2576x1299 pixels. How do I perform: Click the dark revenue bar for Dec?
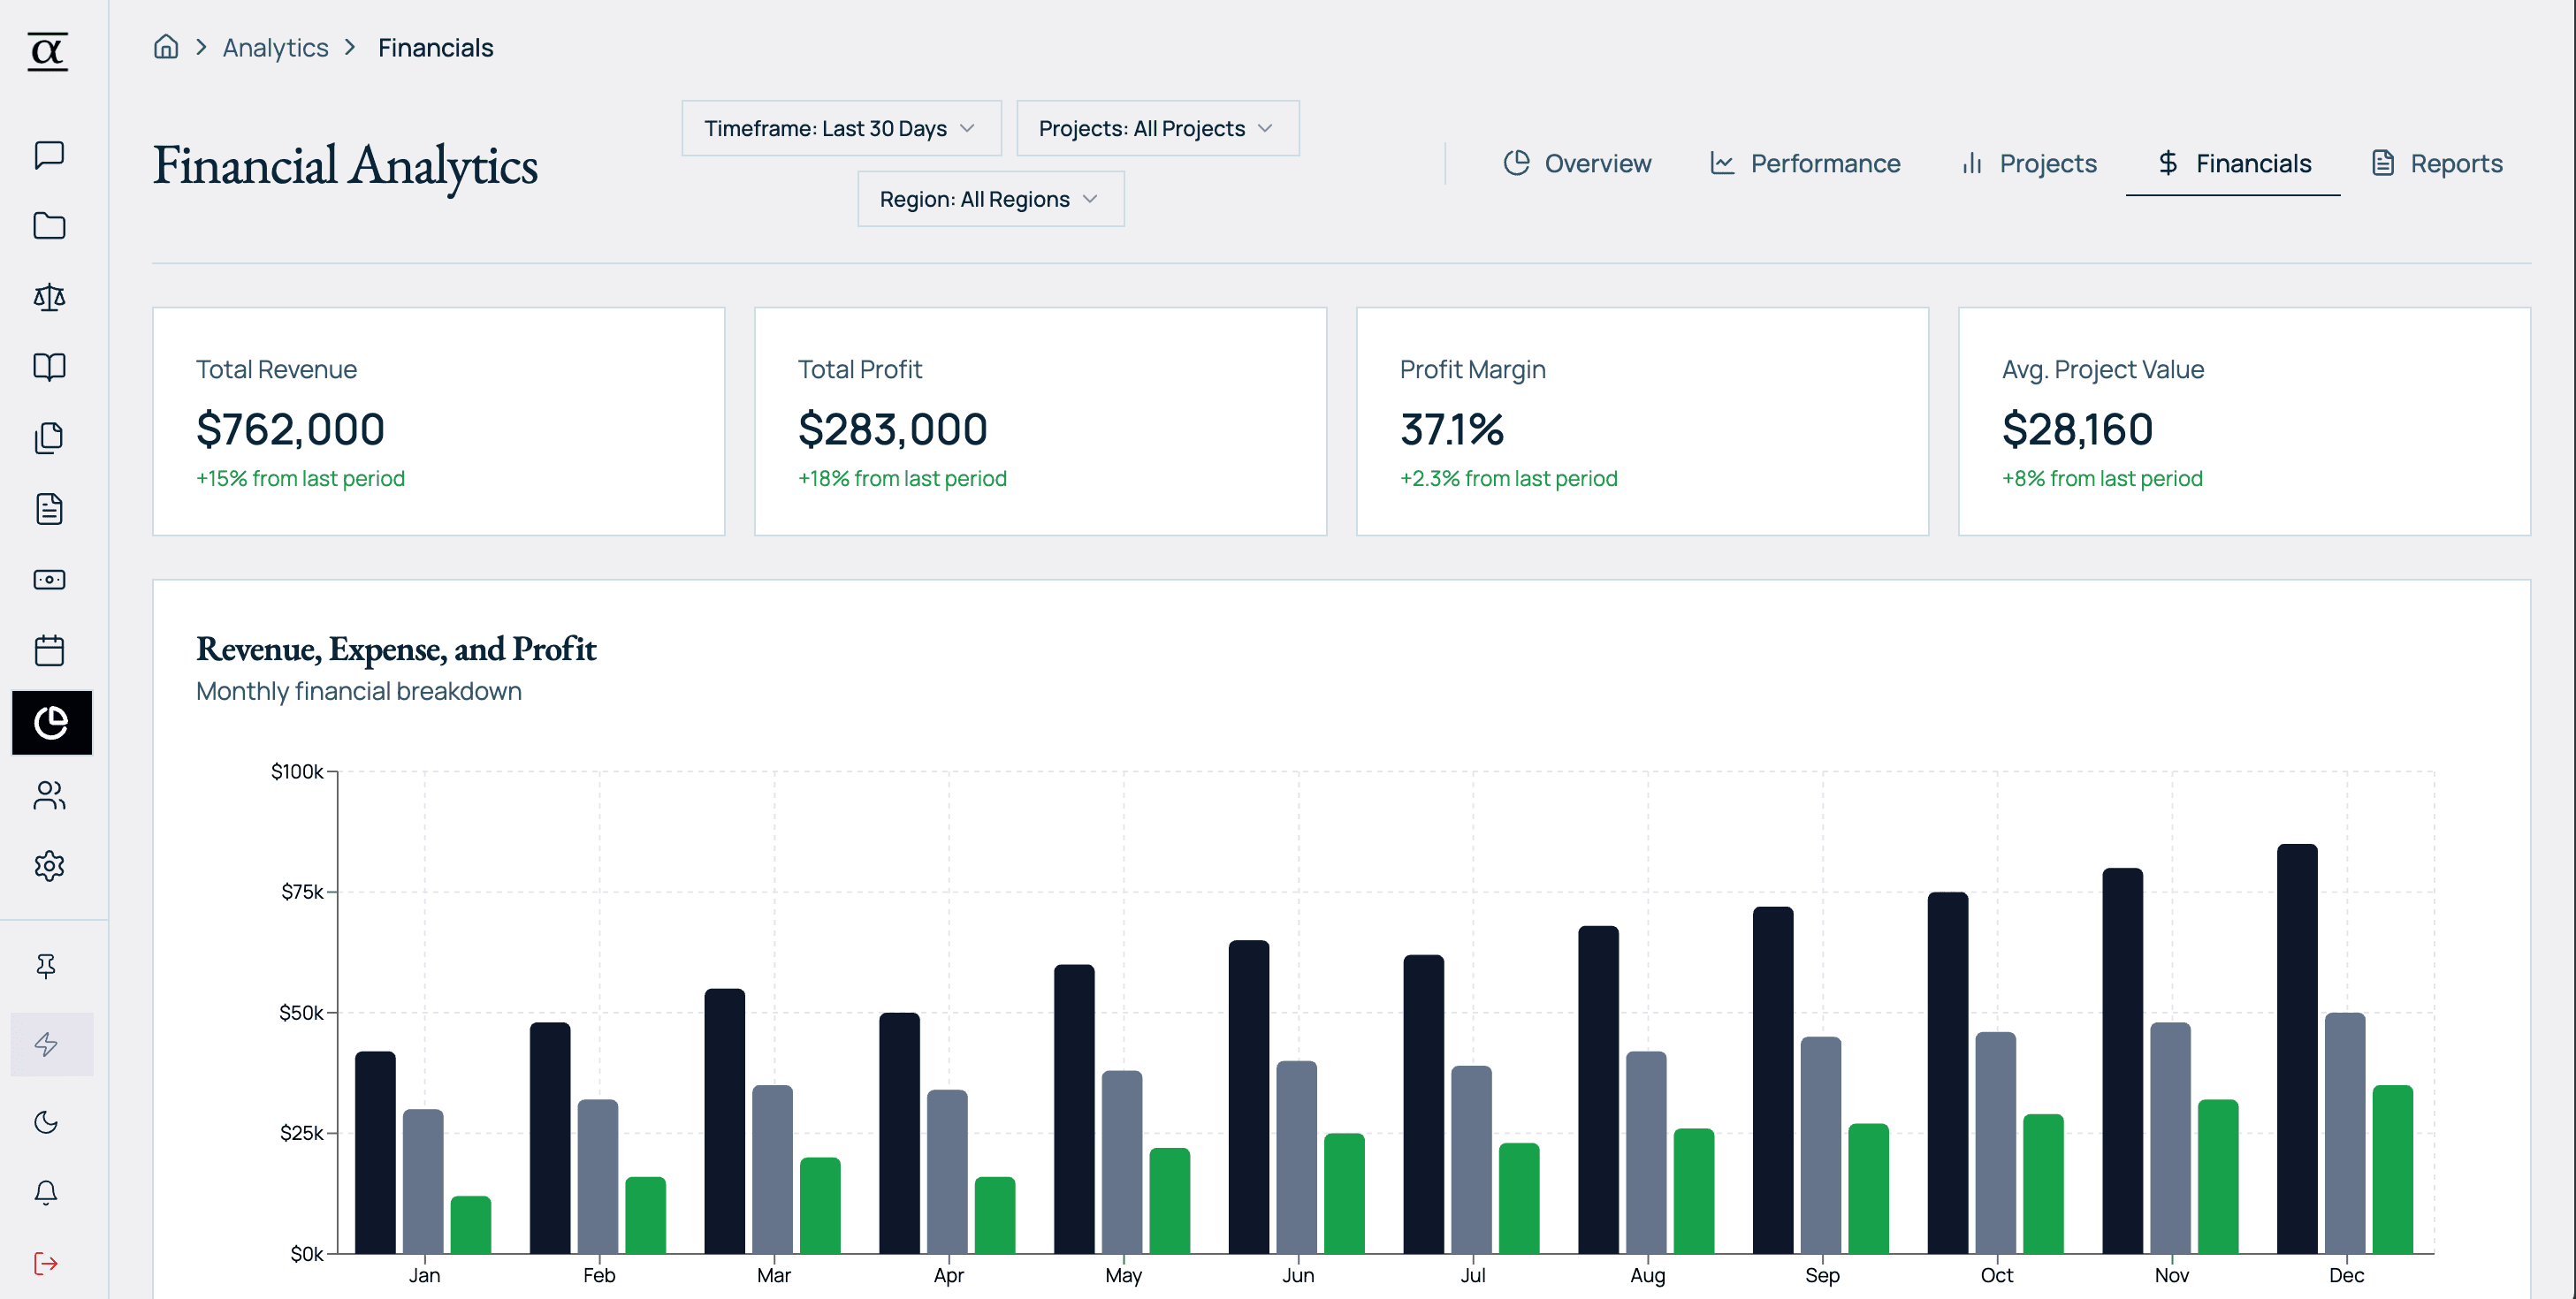click(x=2297, y=1049)
